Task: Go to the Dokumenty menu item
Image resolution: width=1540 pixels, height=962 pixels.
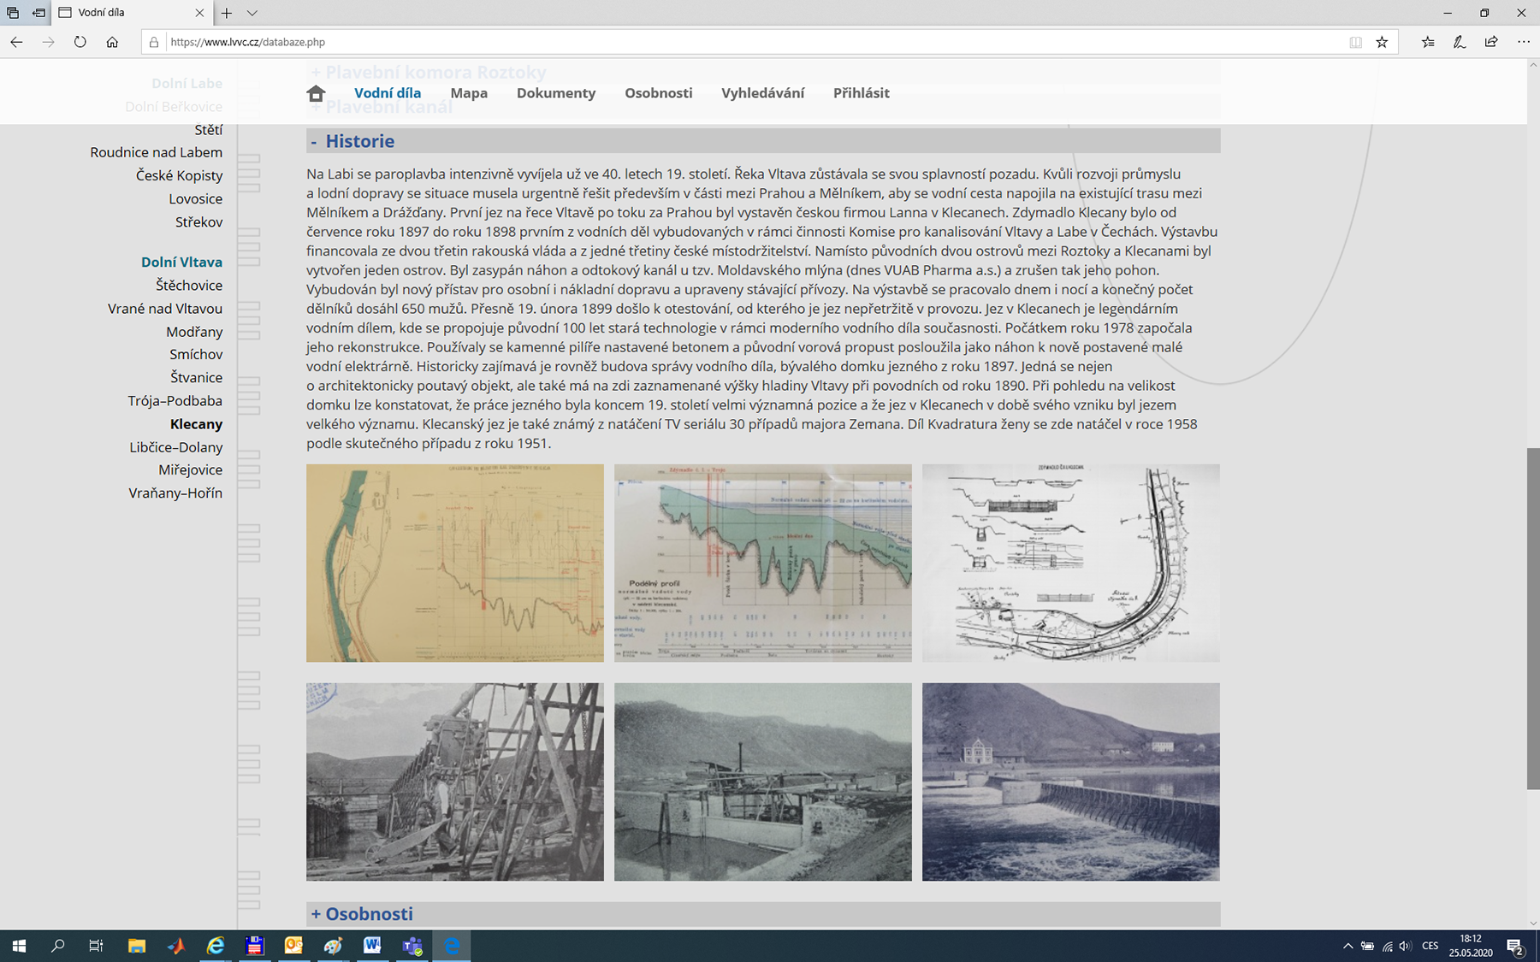Action: (555, 93)
